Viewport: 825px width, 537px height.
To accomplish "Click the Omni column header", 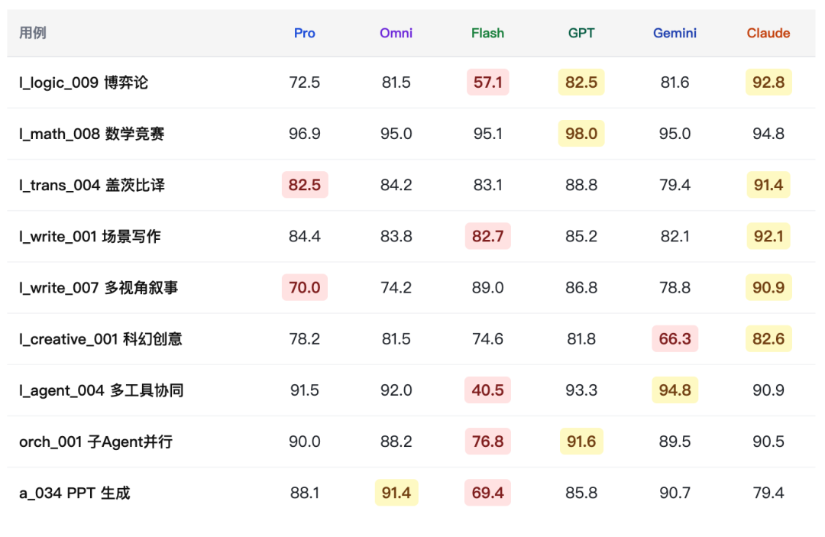I will (x=396, y=33).
